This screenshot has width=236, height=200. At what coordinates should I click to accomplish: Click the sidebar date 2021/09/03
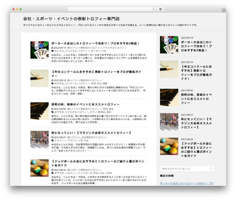pyautogui.click(x=187, y=90)
